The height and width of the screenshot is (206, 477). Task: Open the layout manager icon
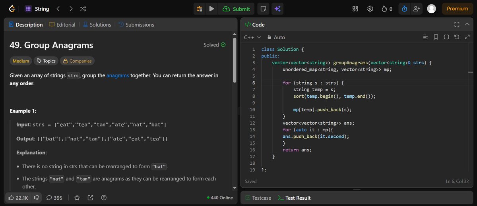tap(356, 9)
